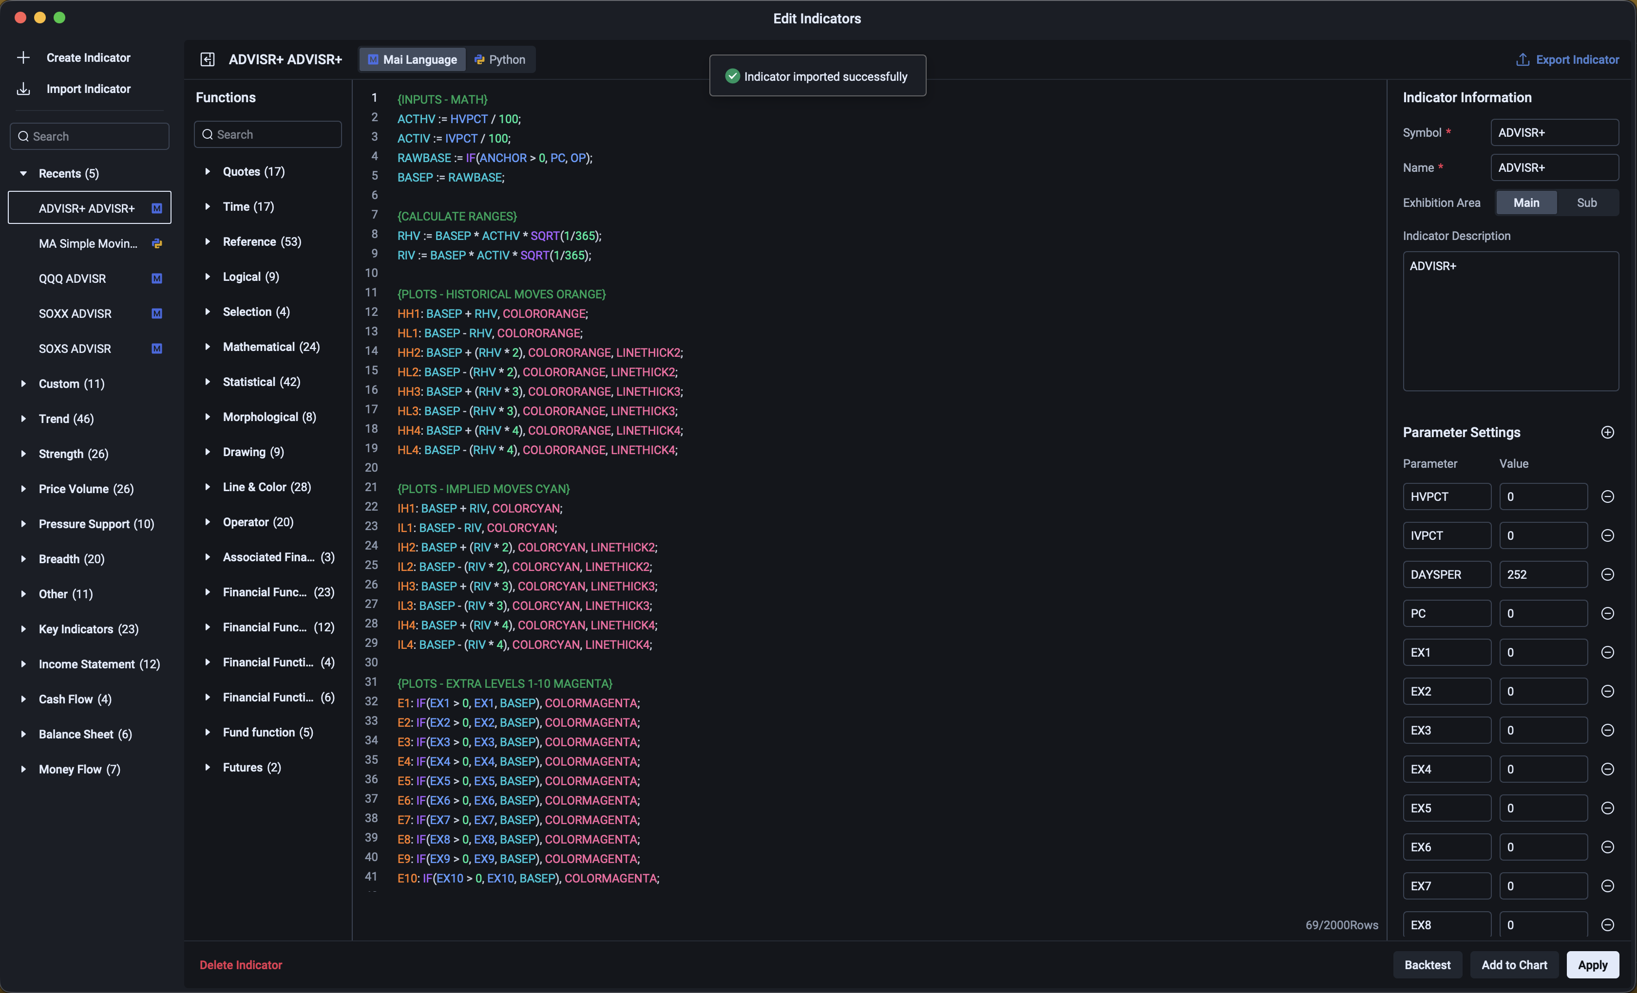Expand the Custom indicator group

click(x=23, y=385)
